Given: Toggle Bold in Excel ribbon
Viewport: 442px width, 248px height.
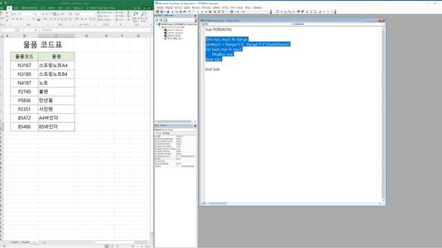Looking at the screenshot, I should (13, 19).
